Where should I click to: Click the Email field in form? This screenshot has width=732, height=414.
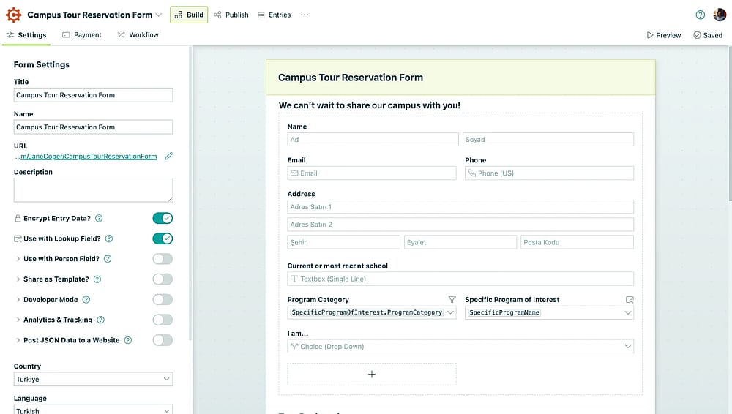pyautogui.click(x=372, y=173)
